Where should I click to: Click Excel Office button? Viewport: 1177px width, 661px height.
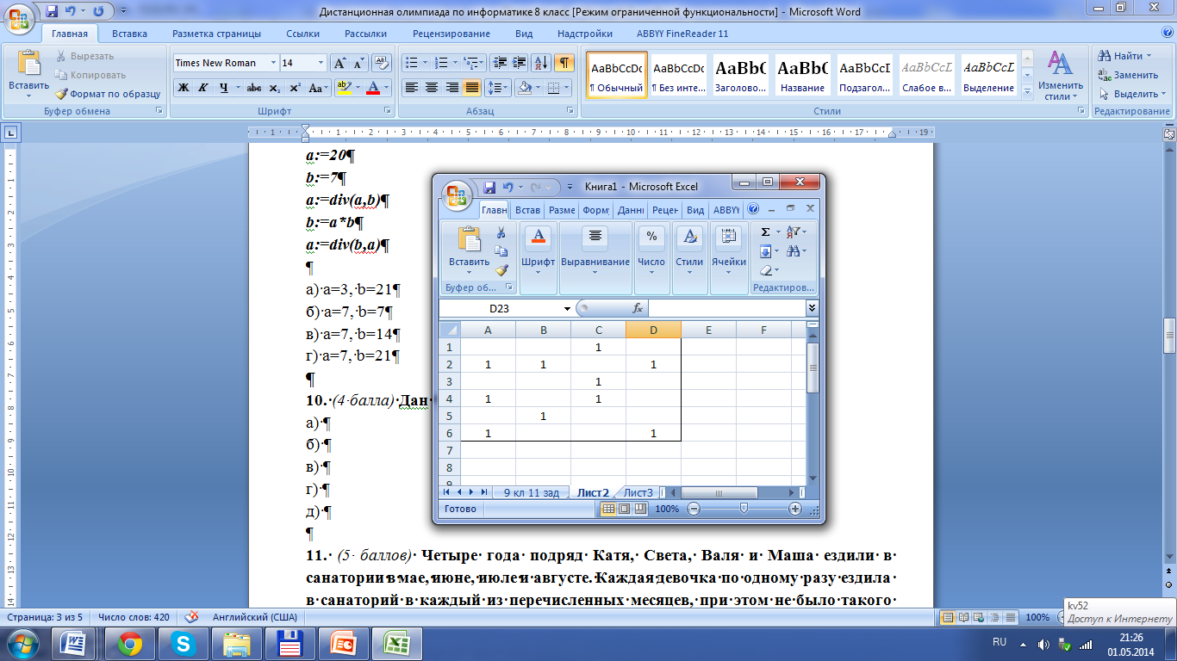[x=457, y=195]
